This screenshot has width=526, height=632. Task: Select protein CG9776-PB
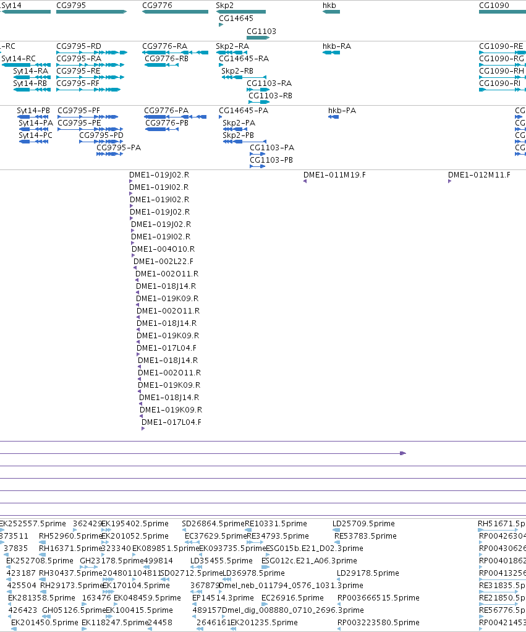click(167, 123)
